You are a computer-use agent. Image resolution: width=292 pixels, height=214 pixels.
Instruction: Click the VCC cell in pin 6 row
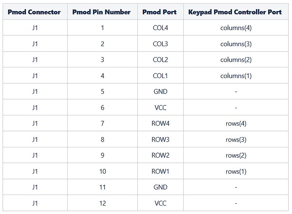[x=160, y=108]
